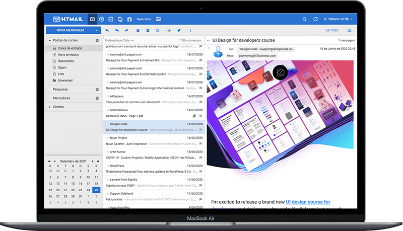This screenshot has height=231, width=403.
Task: Open the Preferences sliders icon in header
Action: tap(158, 19)
